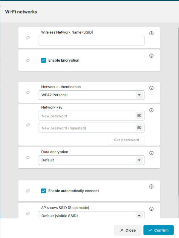The width and height of the screenshot is (179, 238).
Task: Click info icon beside Network authentication
Action: pyautogui.click(x=151, y=88)
